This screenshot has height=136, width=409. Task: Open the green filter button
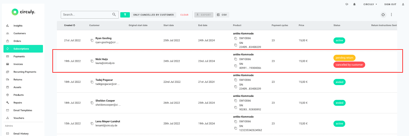tap(125, 15)
